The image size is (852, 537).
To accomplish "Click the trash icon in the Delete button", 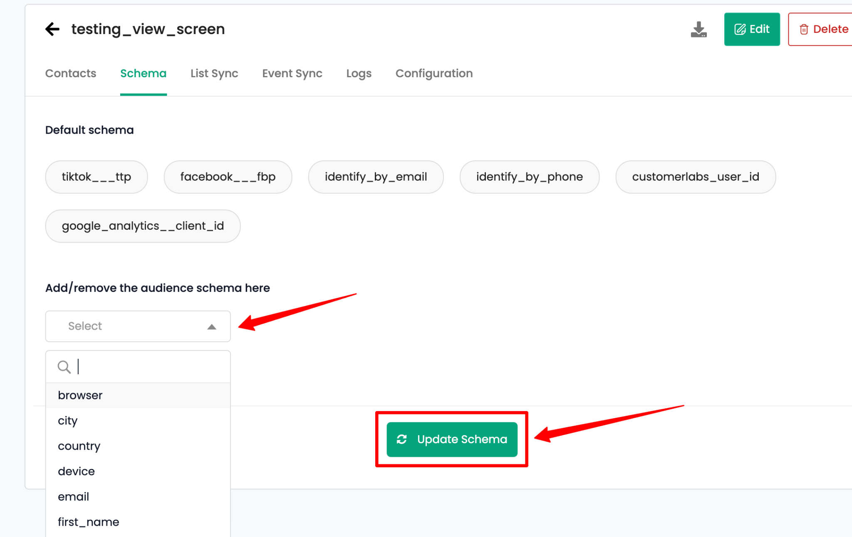I will point(804,29).
